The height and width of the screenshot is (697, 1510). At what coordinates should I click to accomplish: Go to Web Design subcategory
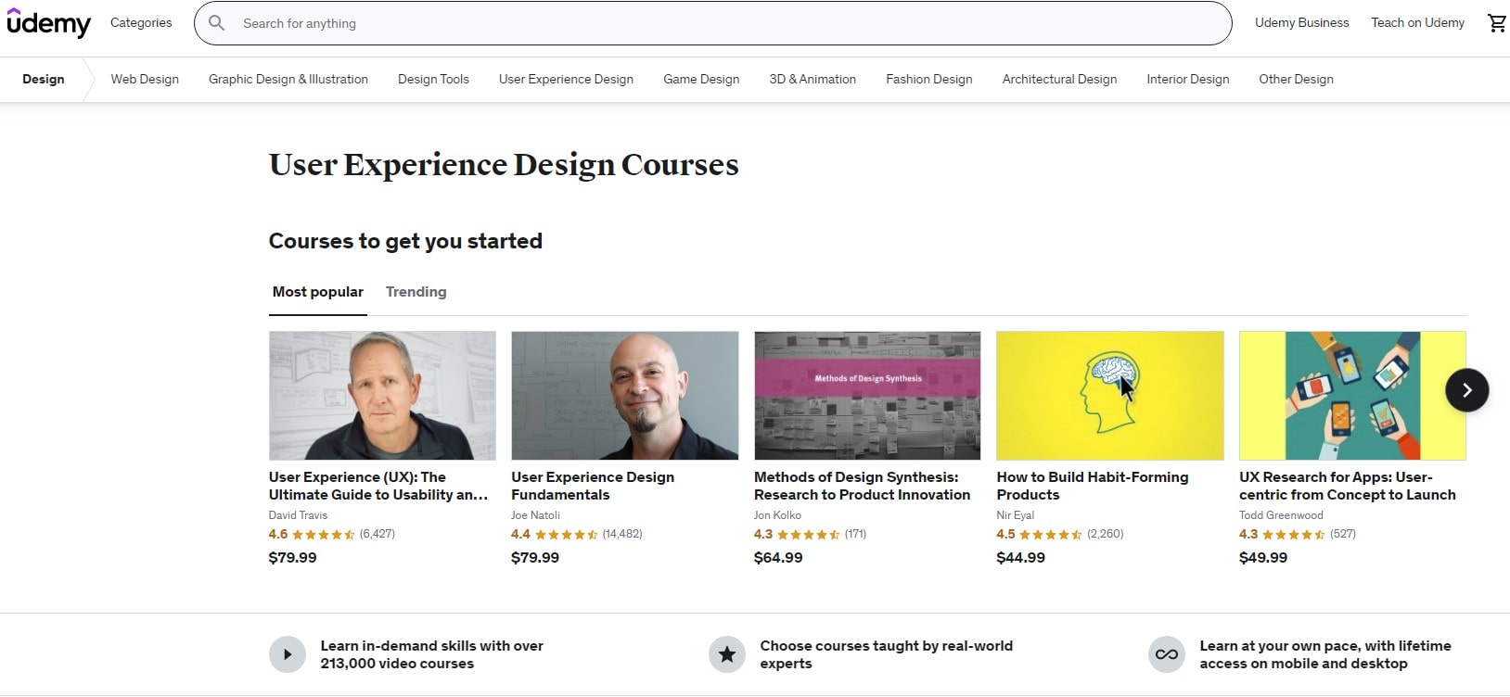tap(145, 80)
